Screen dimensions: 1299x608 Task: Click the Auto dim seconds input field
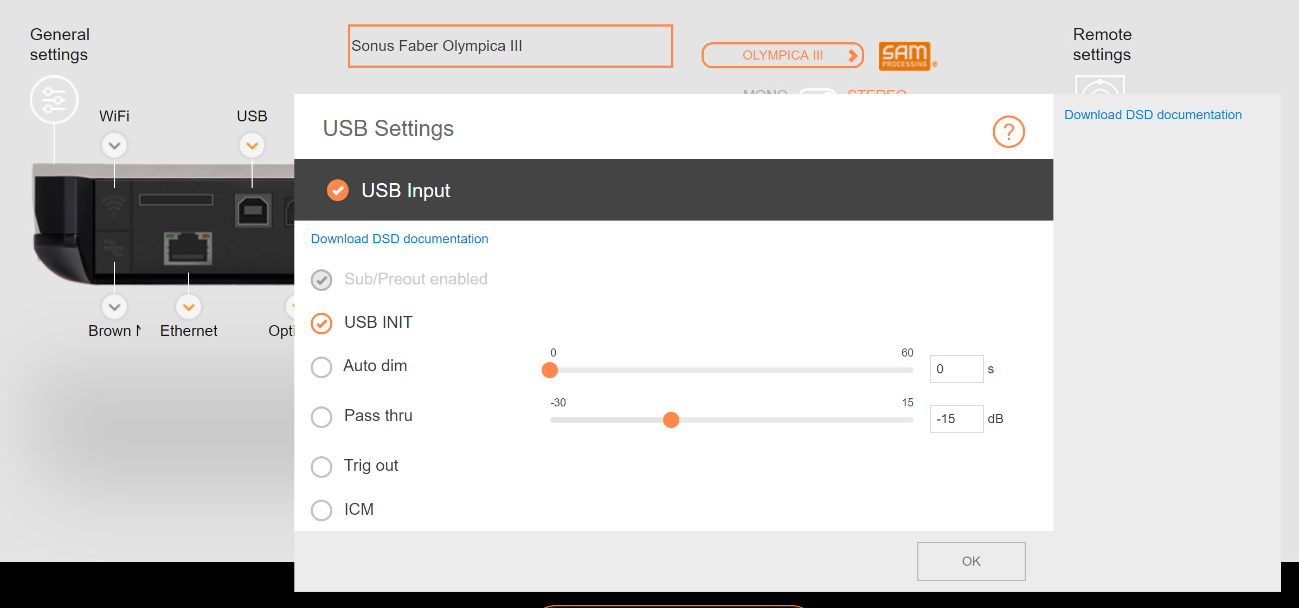click(956, 369)
